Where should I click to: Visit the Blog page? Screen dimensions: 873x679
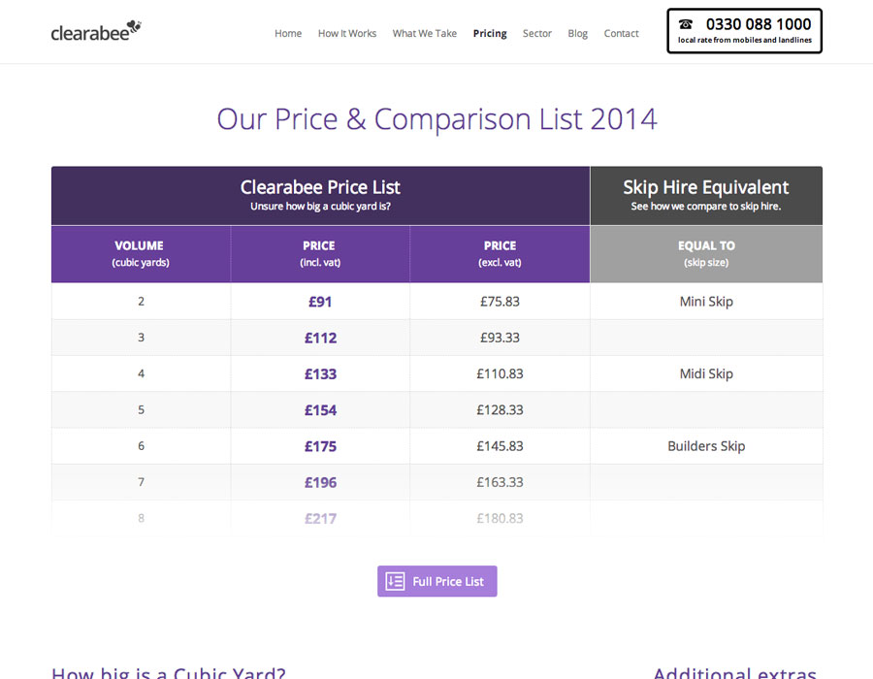pyautogui.click(x=578, y=33)
